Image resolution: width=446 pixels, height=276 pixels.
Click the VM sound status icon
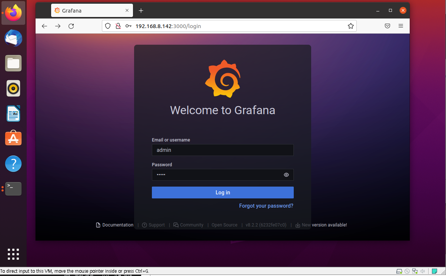point(423,271)
